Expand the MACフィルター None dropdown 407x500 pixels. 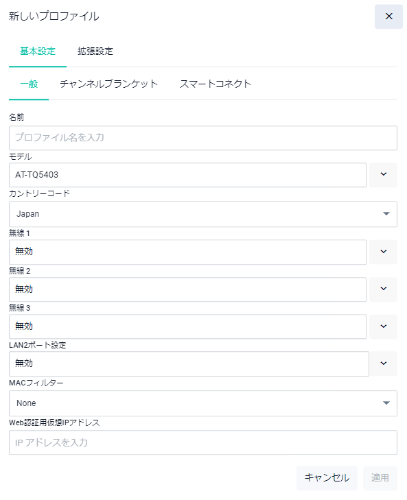203,403
